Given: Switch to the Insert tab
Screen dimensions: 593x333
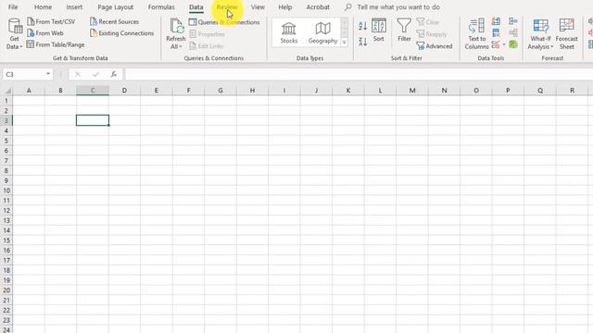Looking at the screenshot, I should tap(74, 6).
